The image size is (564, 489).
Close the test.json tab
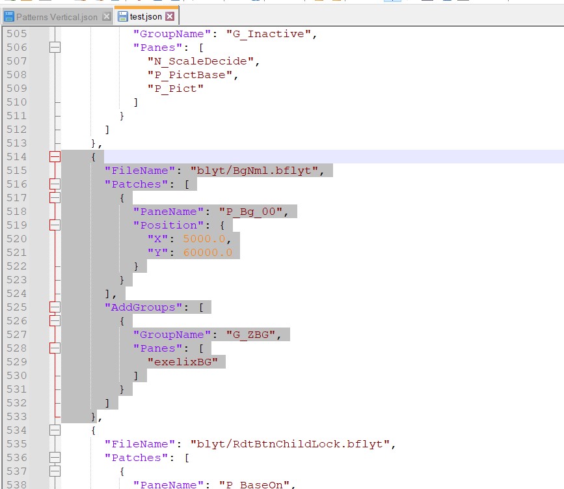point(170,16)
